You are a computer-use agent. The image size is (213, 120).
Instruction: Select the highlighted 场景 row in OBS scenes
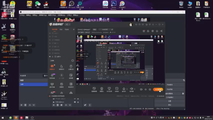(x=34, y=84)
